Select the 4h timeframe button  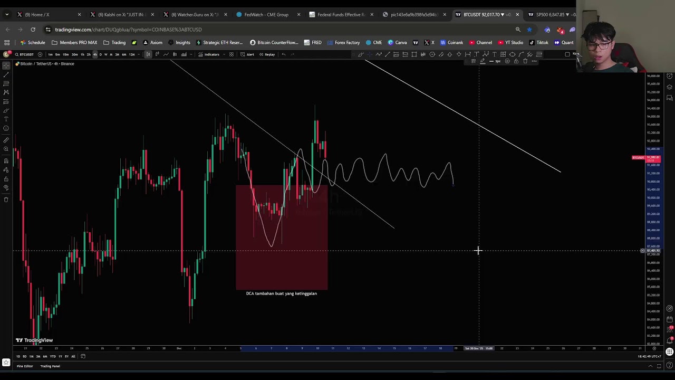tap(95, 54)
